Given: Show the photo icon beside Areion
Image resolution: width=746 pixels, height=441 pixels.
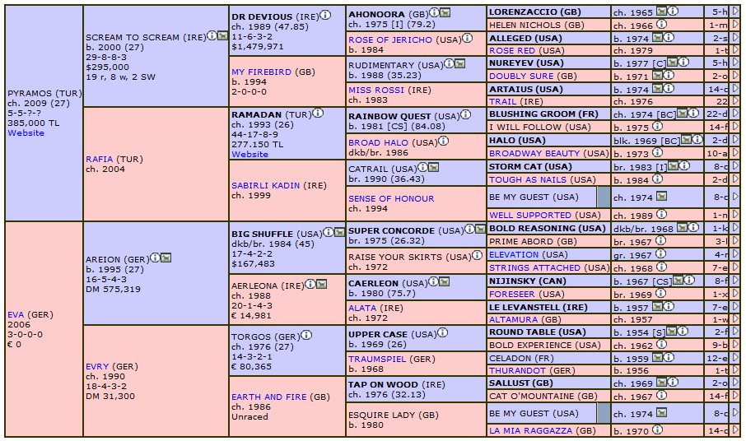Looking at the screenshot, I should click(x=166, y=258).
